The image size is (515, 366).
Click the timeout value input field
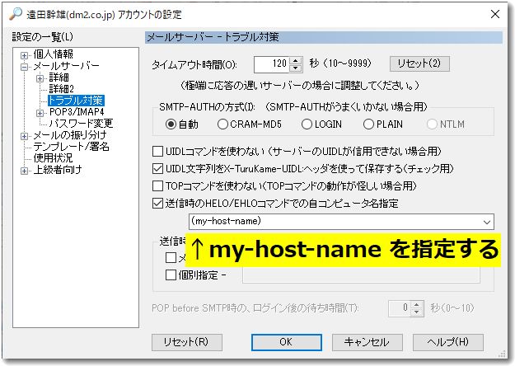tap(271, 63)
